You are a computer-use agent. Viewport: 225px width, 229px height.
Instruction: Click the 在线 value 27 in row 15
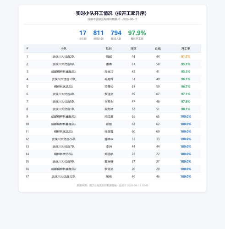click(x=158, y=162)
